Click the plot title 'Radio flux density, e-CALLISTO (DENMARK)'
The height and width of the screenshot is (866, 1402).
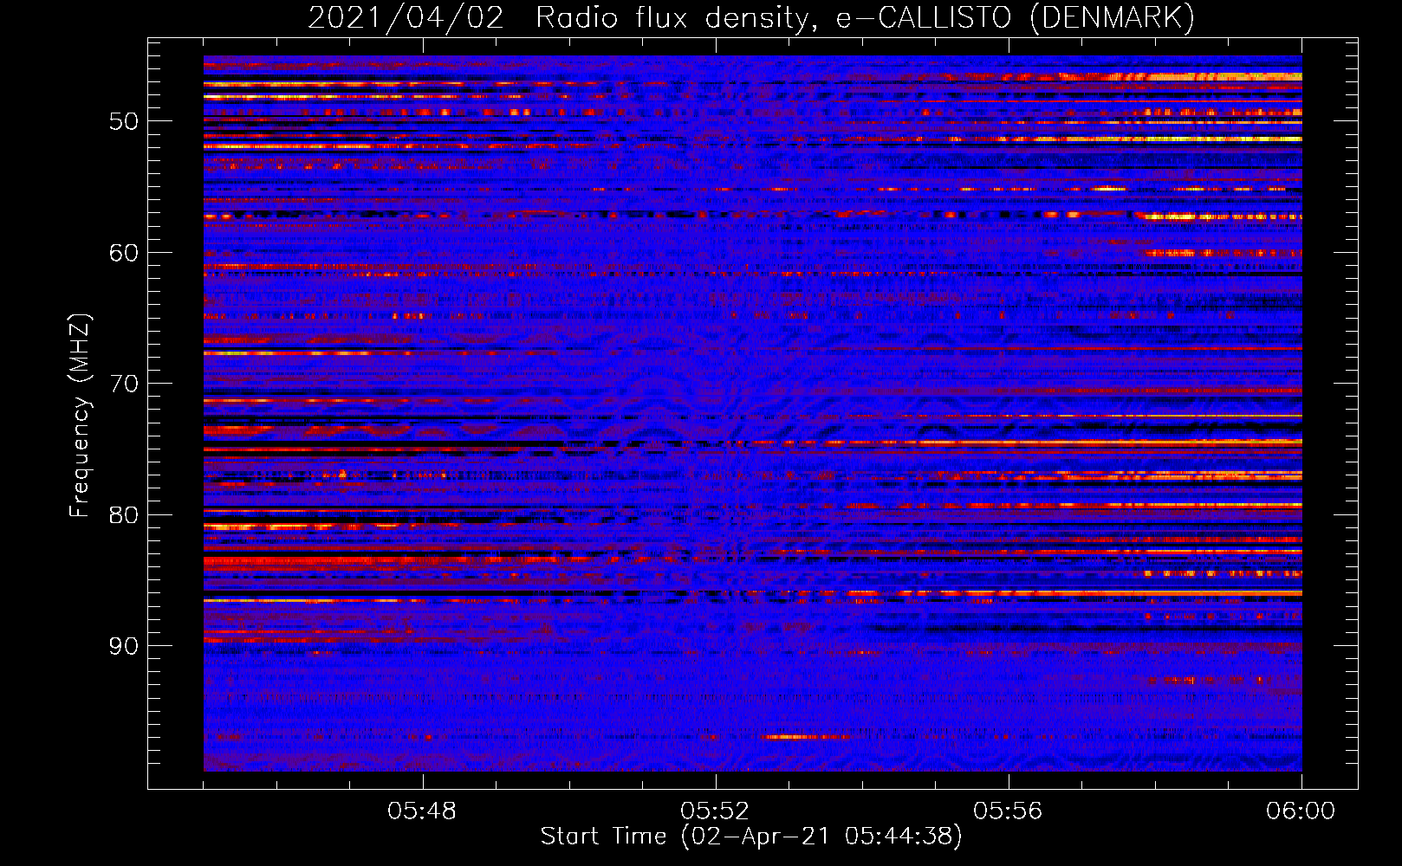(866, 18)
